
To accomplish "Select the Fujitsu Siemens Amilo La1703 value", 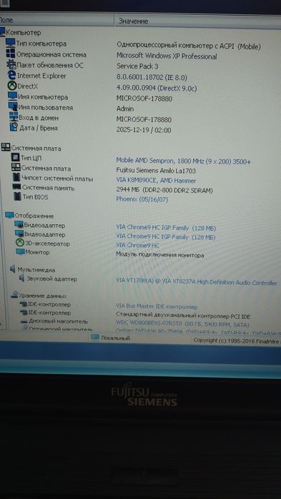I will [x=156, y=171].
